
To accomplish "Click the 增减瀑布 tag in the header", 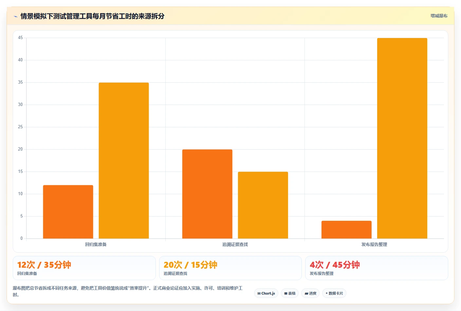I will coord(439,16).
